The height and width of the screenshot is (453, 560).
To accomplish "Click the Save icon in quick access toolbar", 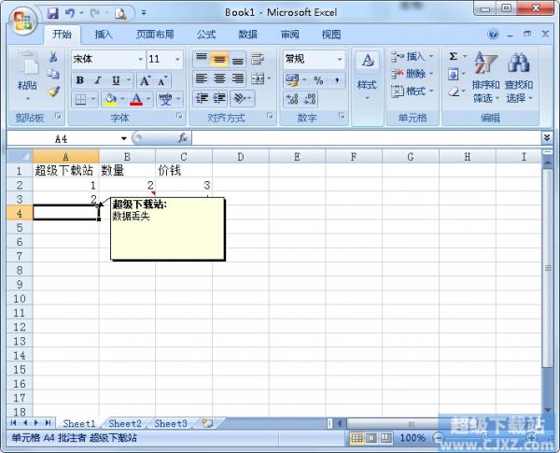I will [x=52, y=13].
